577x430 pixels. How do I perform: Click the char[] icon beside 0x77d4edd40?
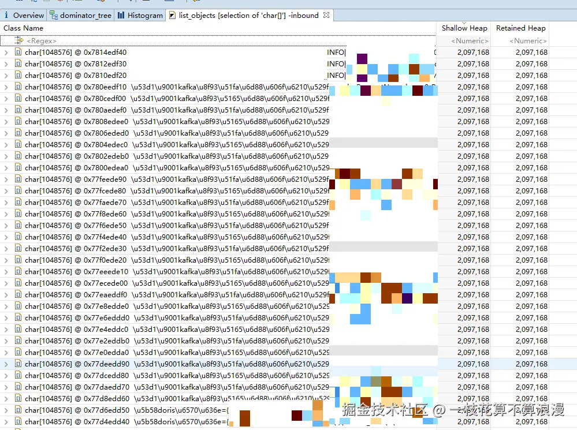pyautogui.click(x=17, y=421)
